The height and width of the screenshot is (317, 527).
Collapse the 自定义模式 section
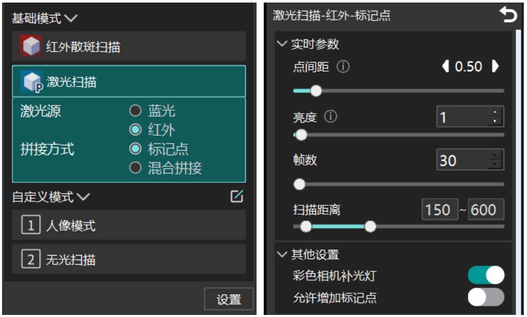coord(83,197)
